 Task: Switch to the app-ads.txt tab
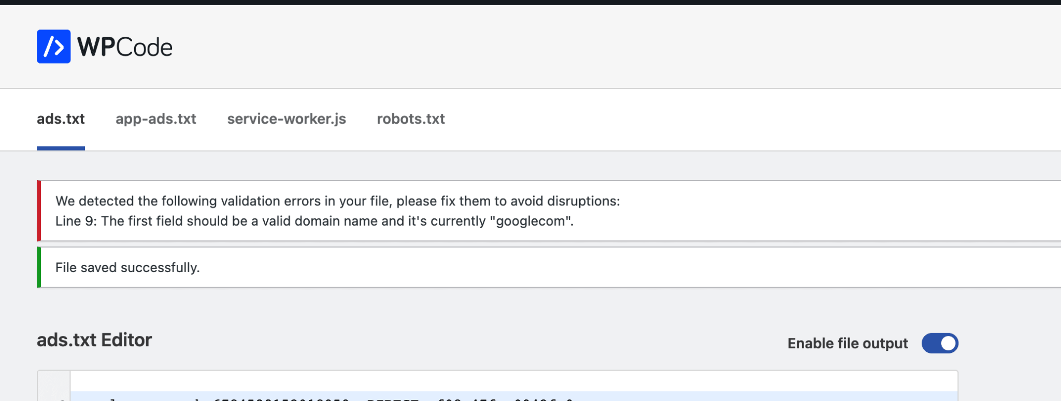(x=155, y=119)
